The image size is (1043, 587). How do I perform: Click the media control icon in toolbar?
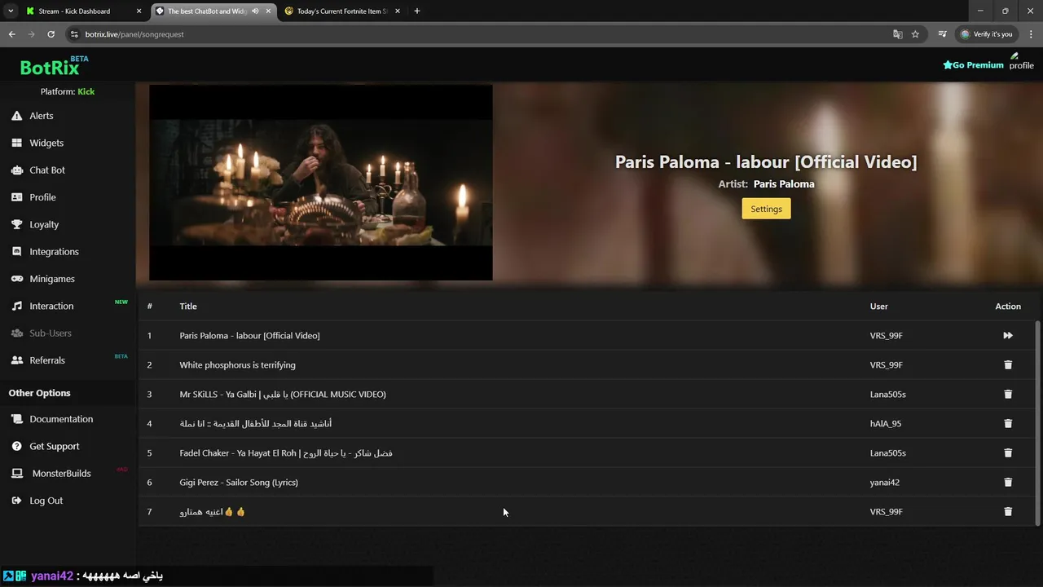pos(942,34)
